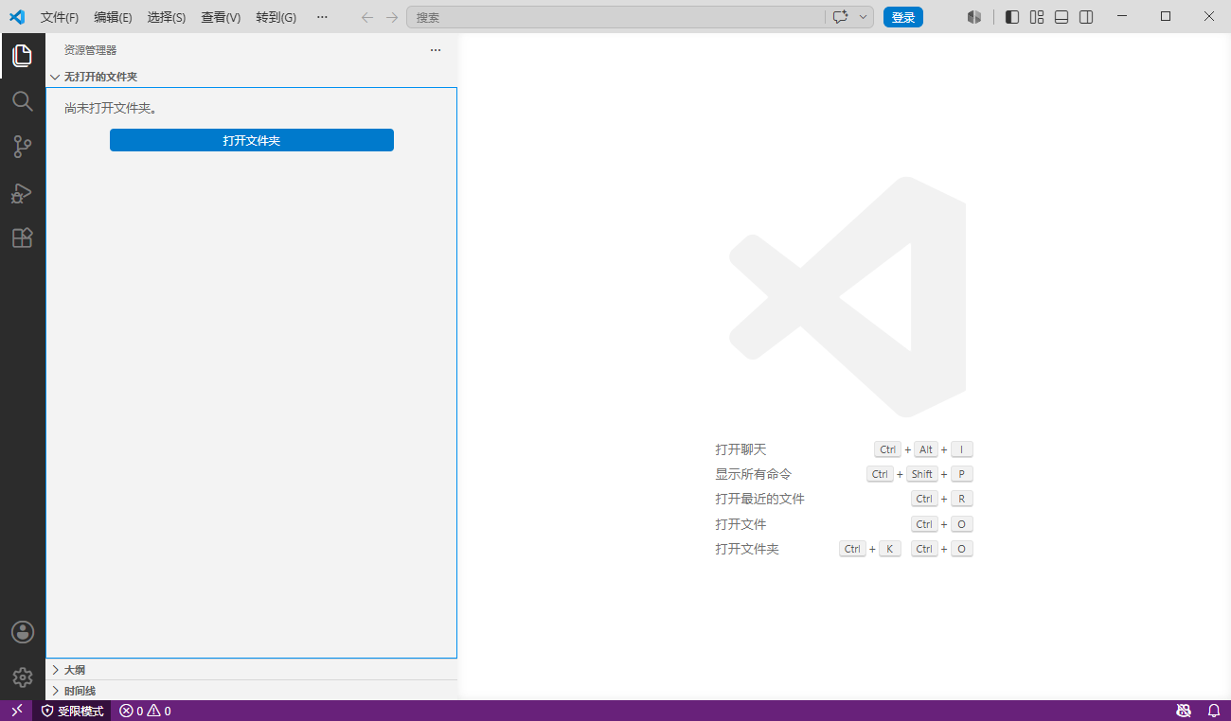Toggle the primary side bar

coord(1012,17)
